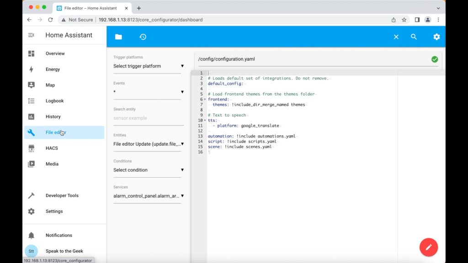Click the History chart icon
This screenshot has height=263, width=468.
click(x=32, y=116)
